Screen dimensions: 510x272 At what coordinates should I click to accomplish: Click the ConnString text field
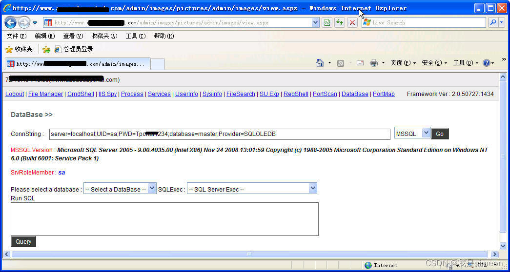(x=220, y=134)
